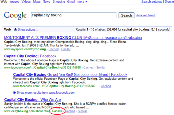Open the News tab link

[x=47, y=2]
